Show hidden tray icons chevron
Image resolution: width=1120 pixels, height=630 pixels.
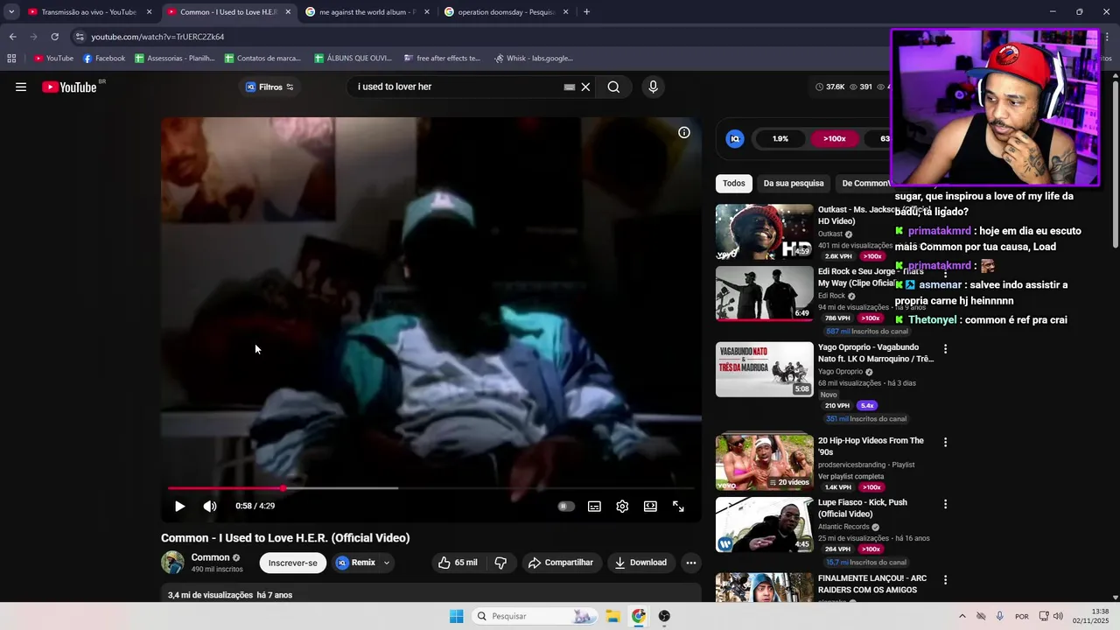point(962,616)
